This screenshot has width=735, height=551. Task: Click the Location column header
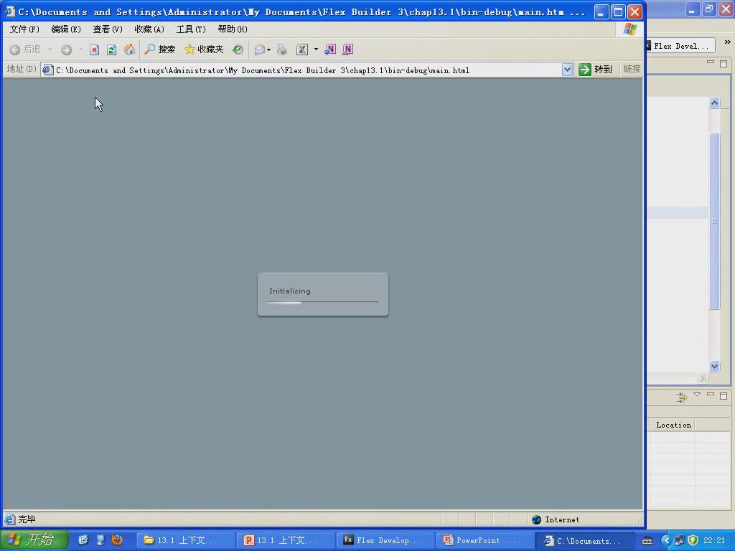pos(673,425)
